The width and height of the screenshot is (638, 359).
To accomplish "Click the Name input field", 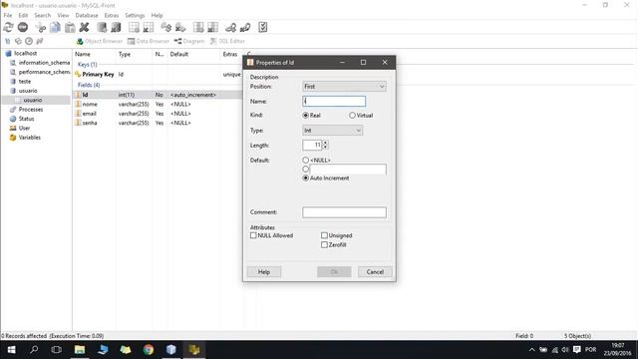I will pyautogui.click(x=334, y=102).
